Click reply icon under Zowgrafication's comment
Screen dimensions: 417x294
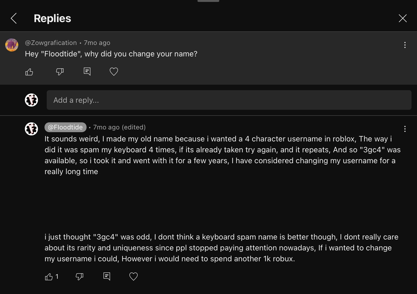(87, 71)
